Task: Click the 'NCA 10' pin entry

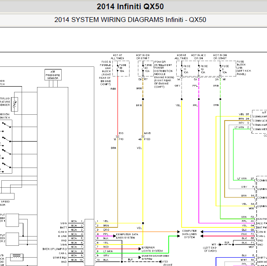Action: [x=77, y=260]
